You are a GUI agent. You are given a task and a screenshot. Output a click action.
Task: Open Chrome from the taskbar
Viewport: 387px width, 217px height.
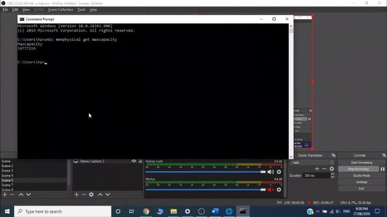click(146, 212)
